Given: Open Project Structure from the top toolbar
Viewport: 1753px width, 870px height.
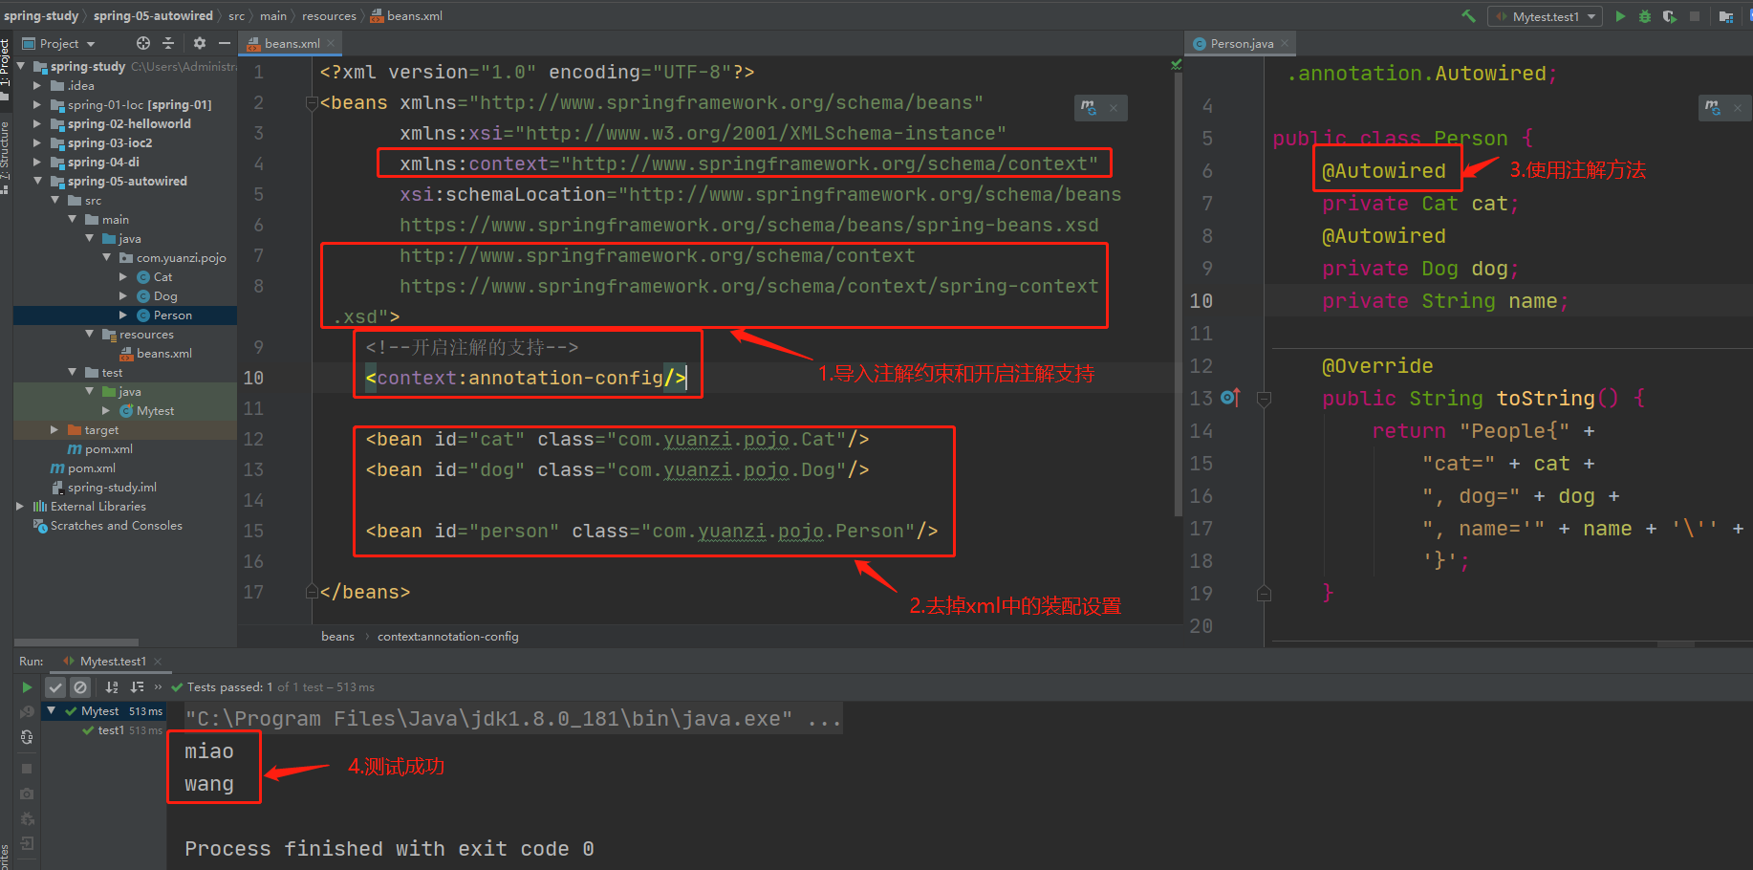Looking at the screenshot, I should 1726,16.
